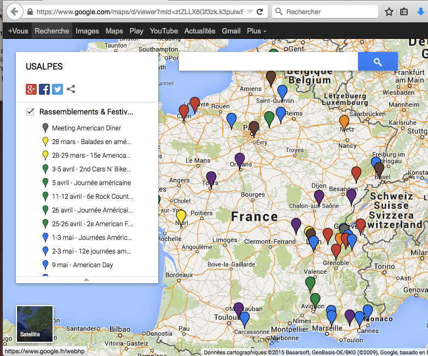
Task: Open Maps in the Google bar
Action: (x=114, y=31)
